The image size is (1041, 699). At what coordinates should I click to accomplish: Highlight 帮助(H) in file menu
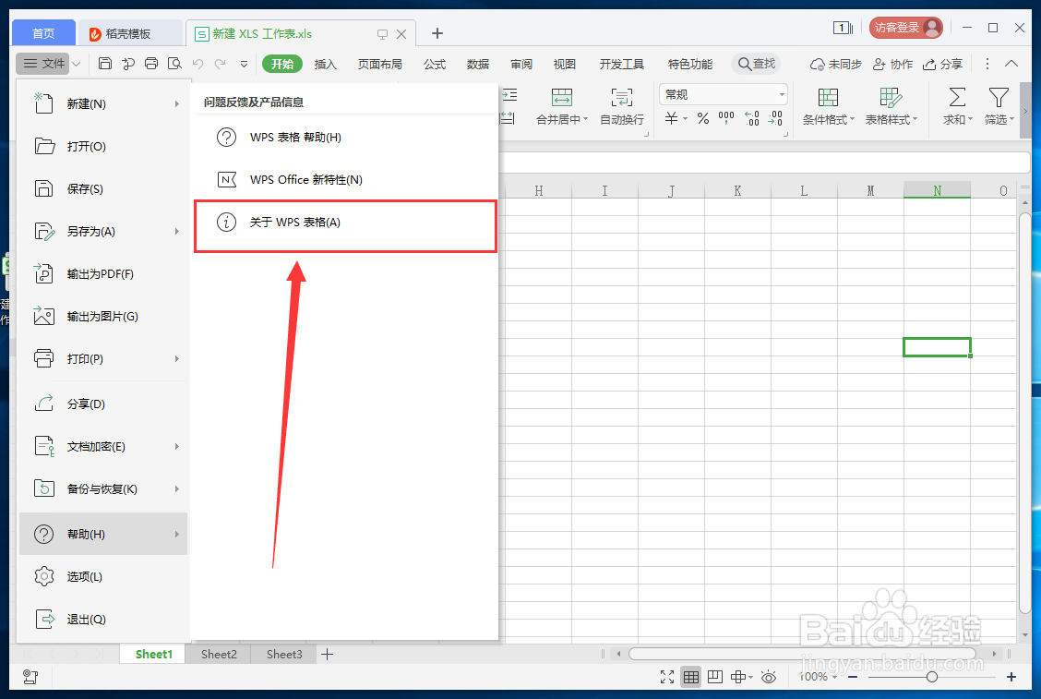[x=103, y=534]
